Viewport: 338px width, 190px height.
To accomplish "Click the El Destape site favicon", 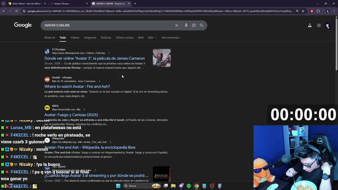I will pyautogui.click(x=47, y=51).
